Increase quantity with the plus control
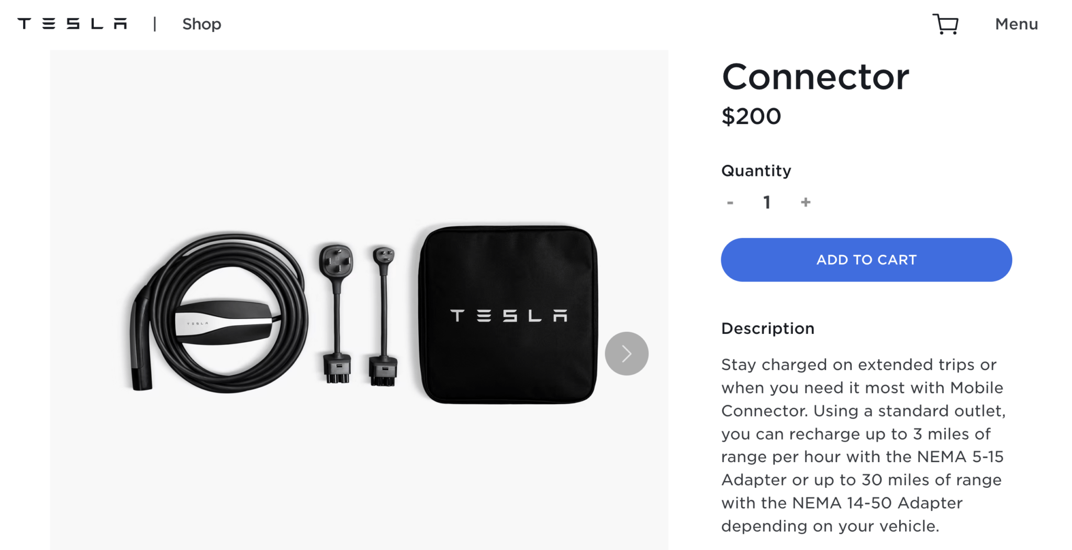 (805, 202)
